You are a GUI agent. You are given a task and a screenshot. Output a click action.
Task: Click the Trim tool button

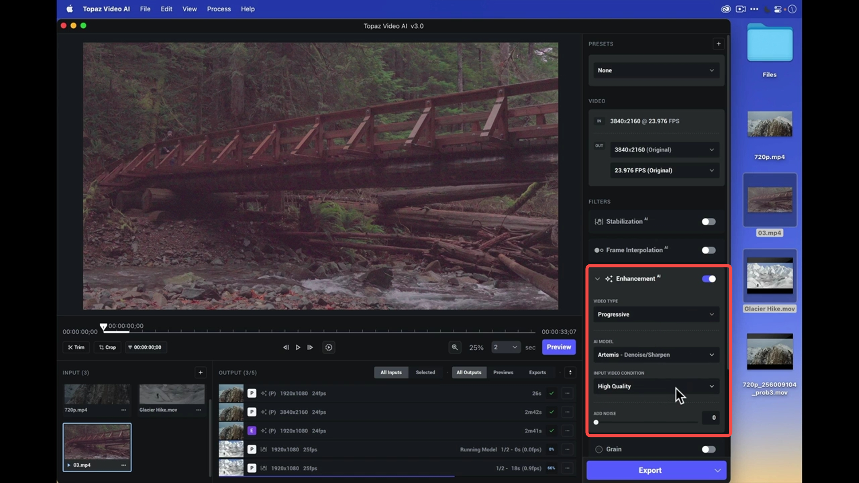76,347
